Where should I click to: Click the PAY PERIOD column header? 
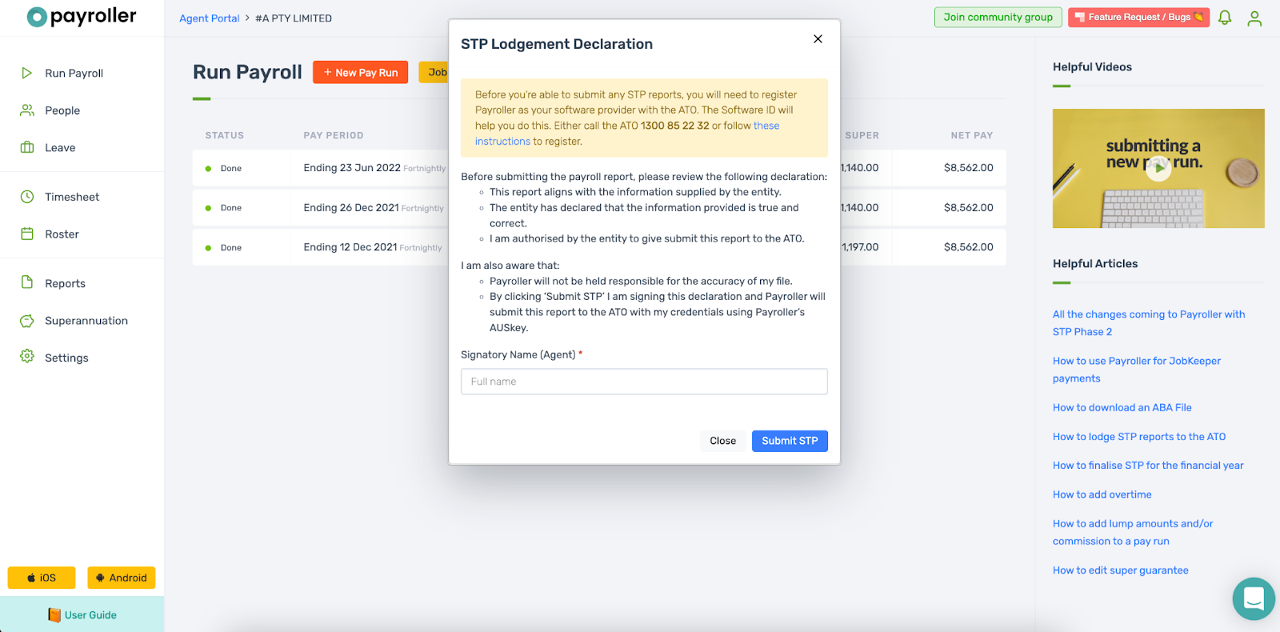click(333, 135)
